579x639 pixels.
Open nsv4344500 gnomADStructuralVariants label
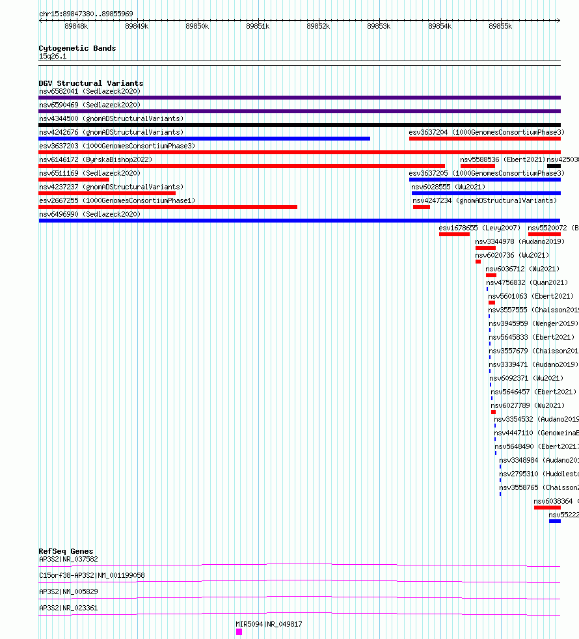pos(111,118)
